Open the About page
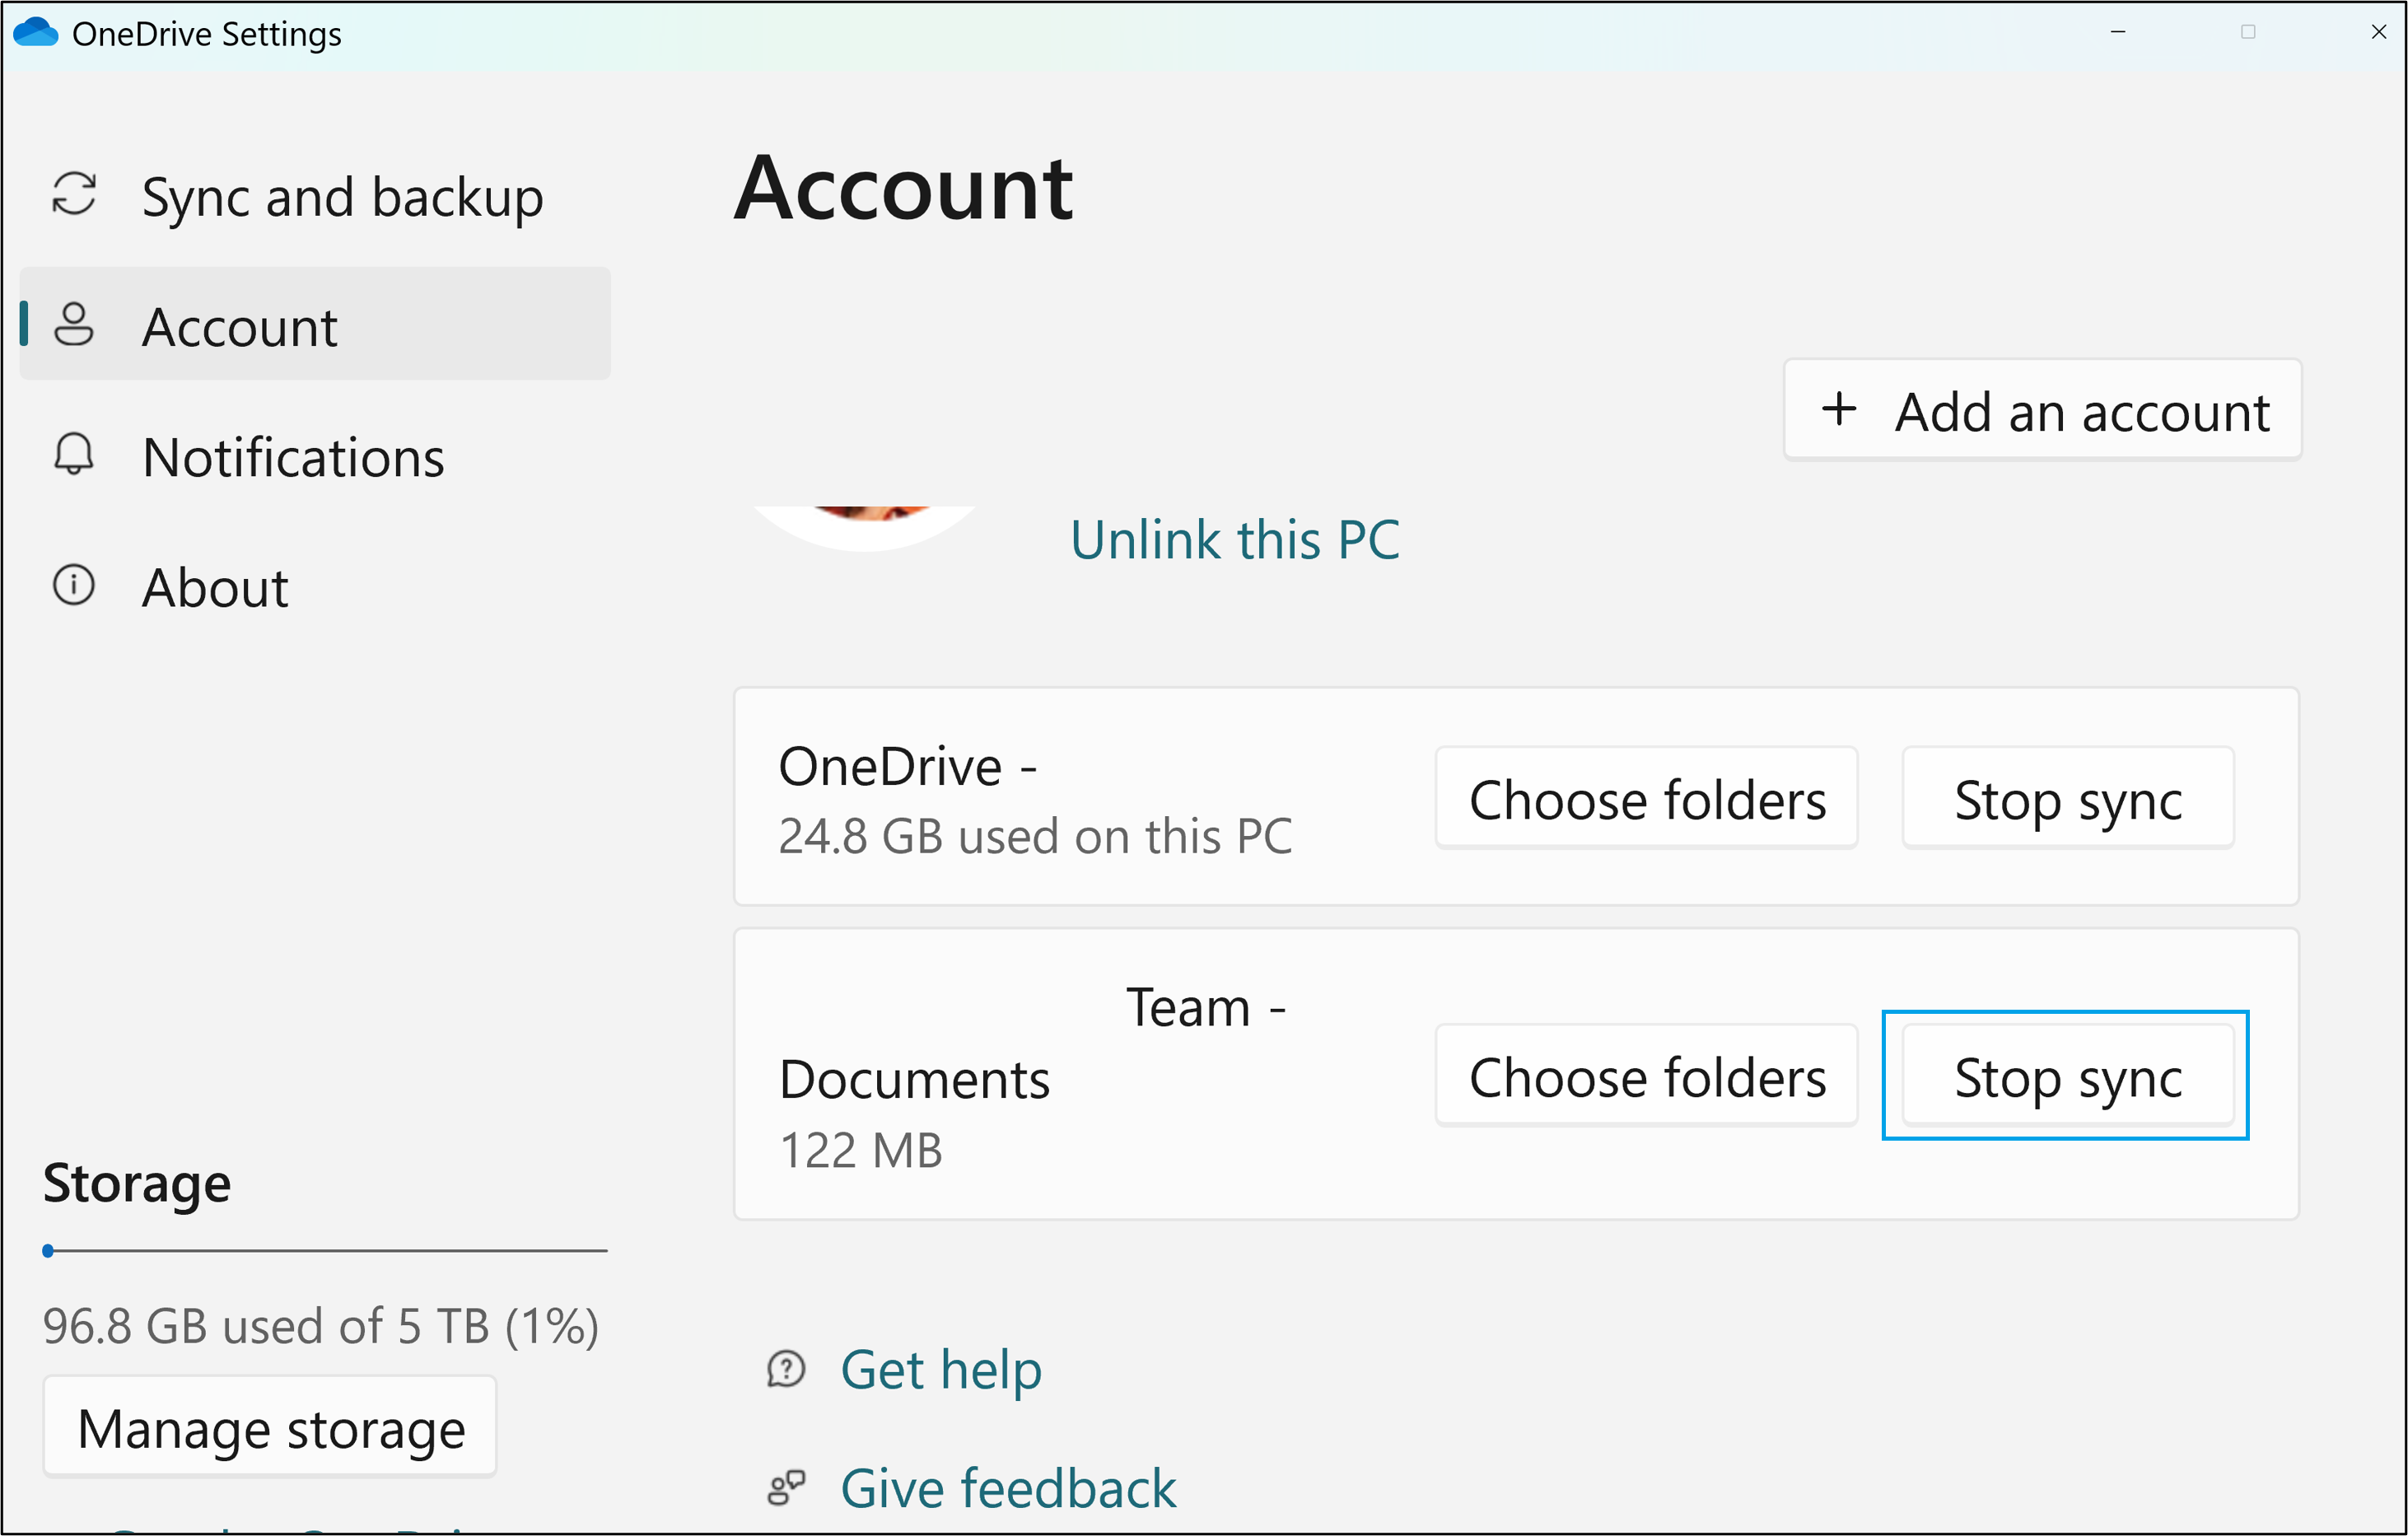 [315, 586]
